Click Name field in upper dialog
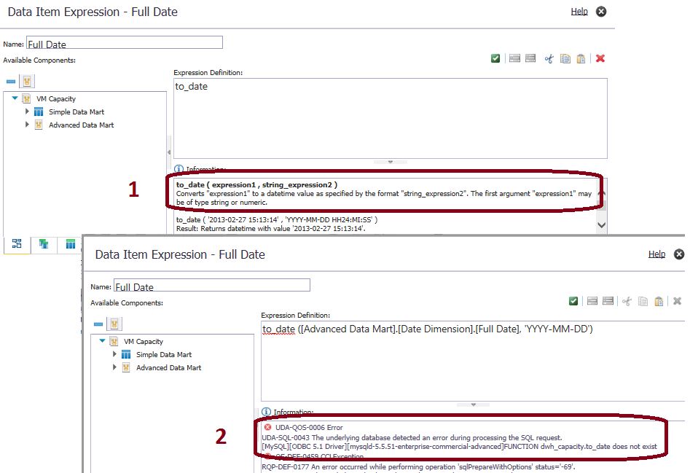 pyautogui.click(x=125, y=43)
